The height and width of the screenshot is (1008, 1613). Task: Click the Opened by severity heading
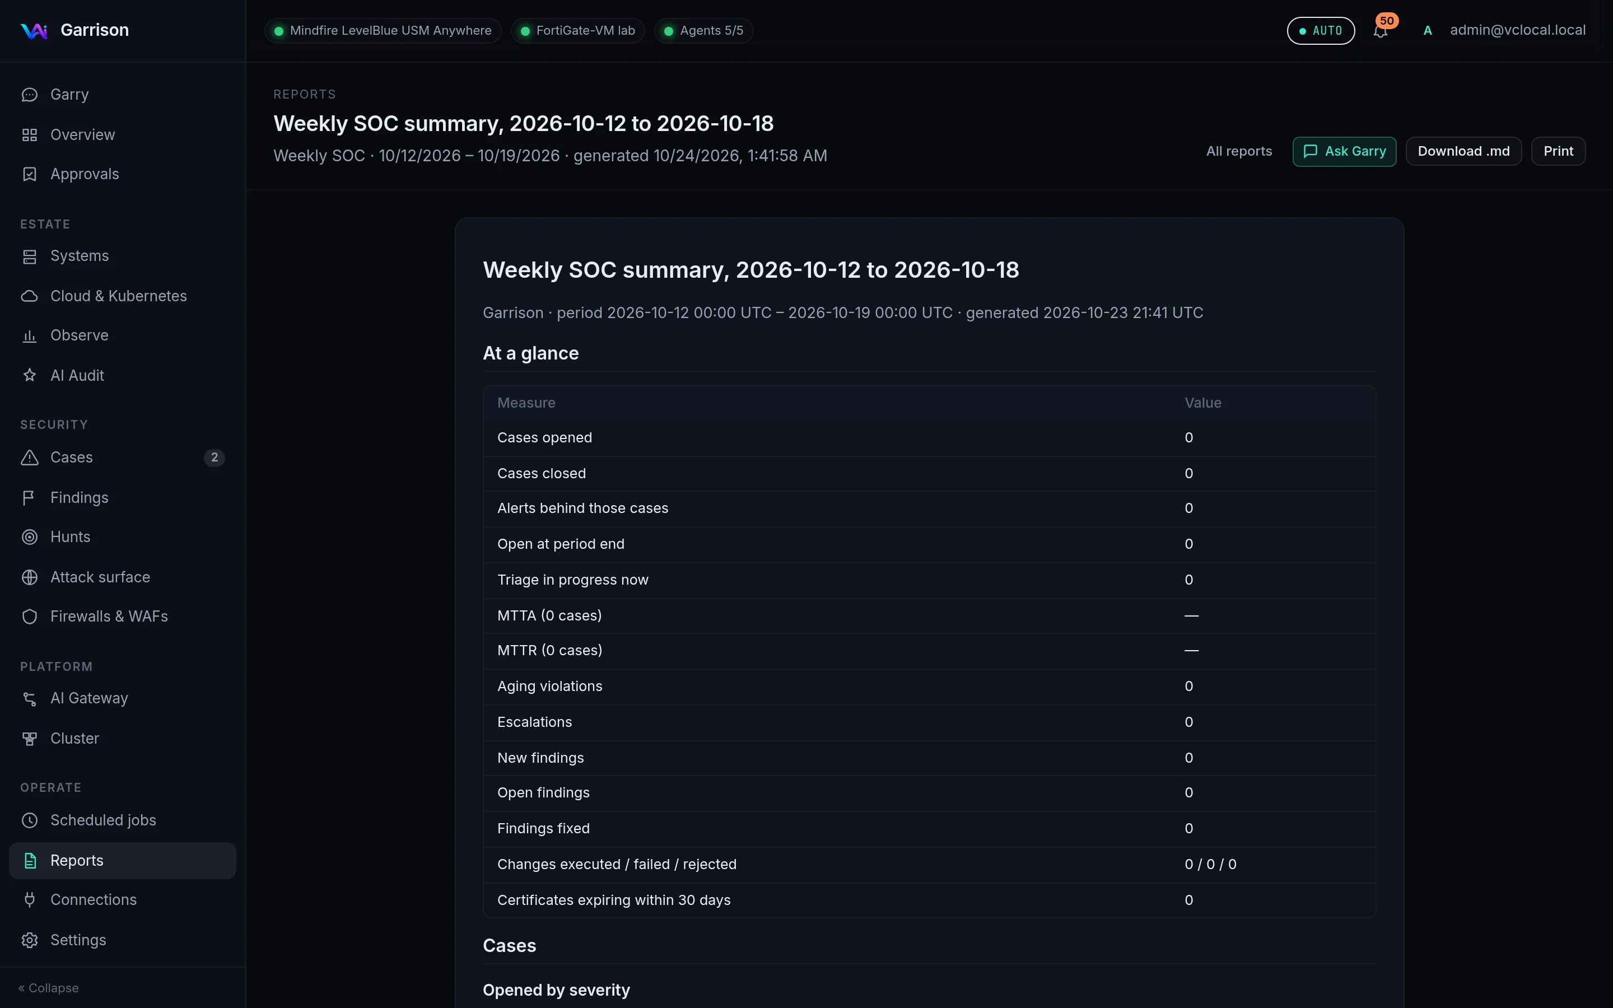click(556, 991)
